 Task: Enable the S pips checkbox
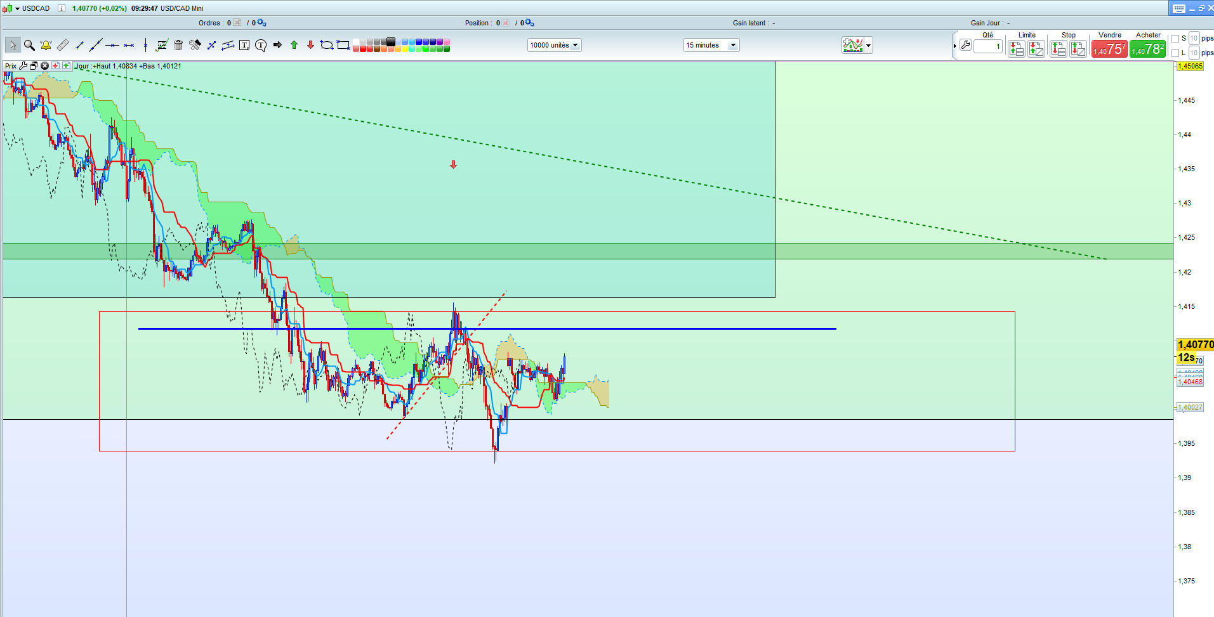coord(1175,39)
